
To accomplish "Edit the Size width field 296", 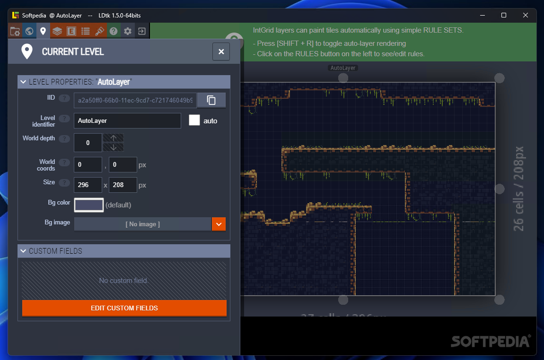I will pyautogui.click(x=88, y=185).
